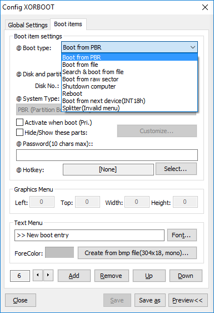Select Shutdown computer option
Viewport: 214px width, 313px height.
pyautogui.click(x=130, y=86)
